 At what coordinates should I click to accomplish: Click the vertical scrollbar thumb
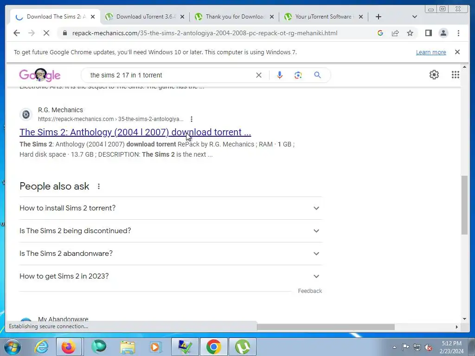point(465,205)
